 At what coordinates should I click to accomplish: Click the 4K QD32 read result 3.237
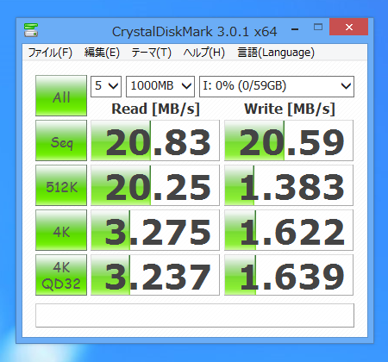155,275
